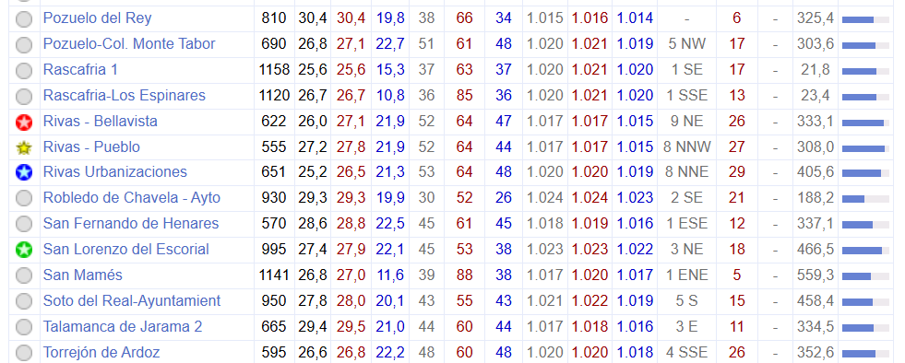Click the red star icon for Rivas - Bellavista

pyautogui.click(x=24, y=123)
